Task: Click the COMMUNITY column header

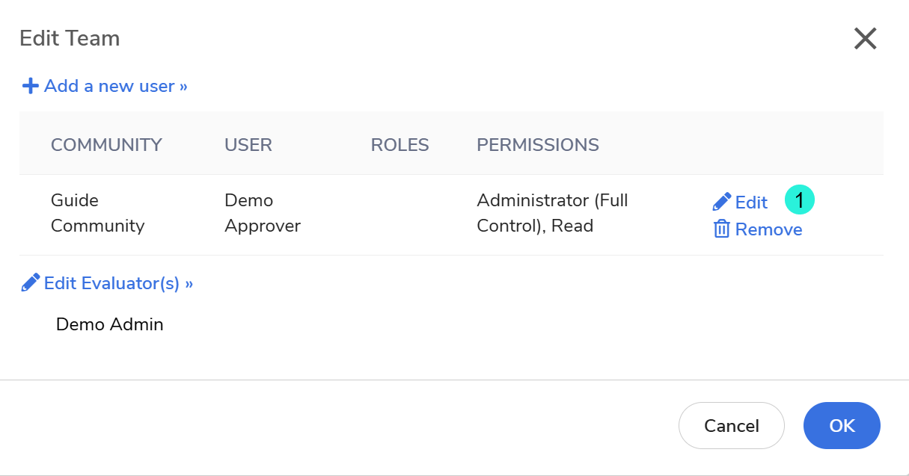Action: pyautogui.click(x=106, y=145)
